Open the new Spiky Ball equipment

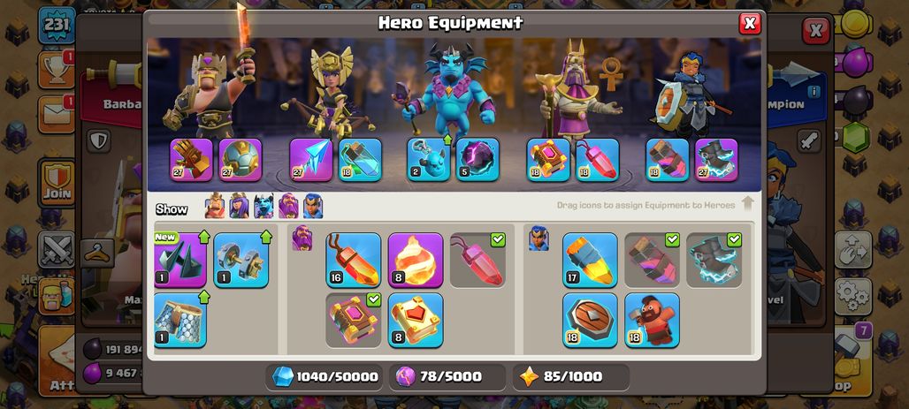180,260
